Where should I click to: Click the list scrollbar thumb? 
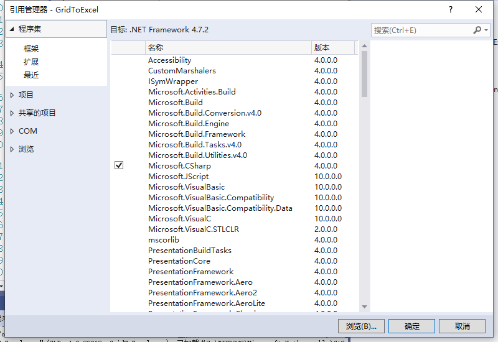pyautogui.click(x=364, y=74)
